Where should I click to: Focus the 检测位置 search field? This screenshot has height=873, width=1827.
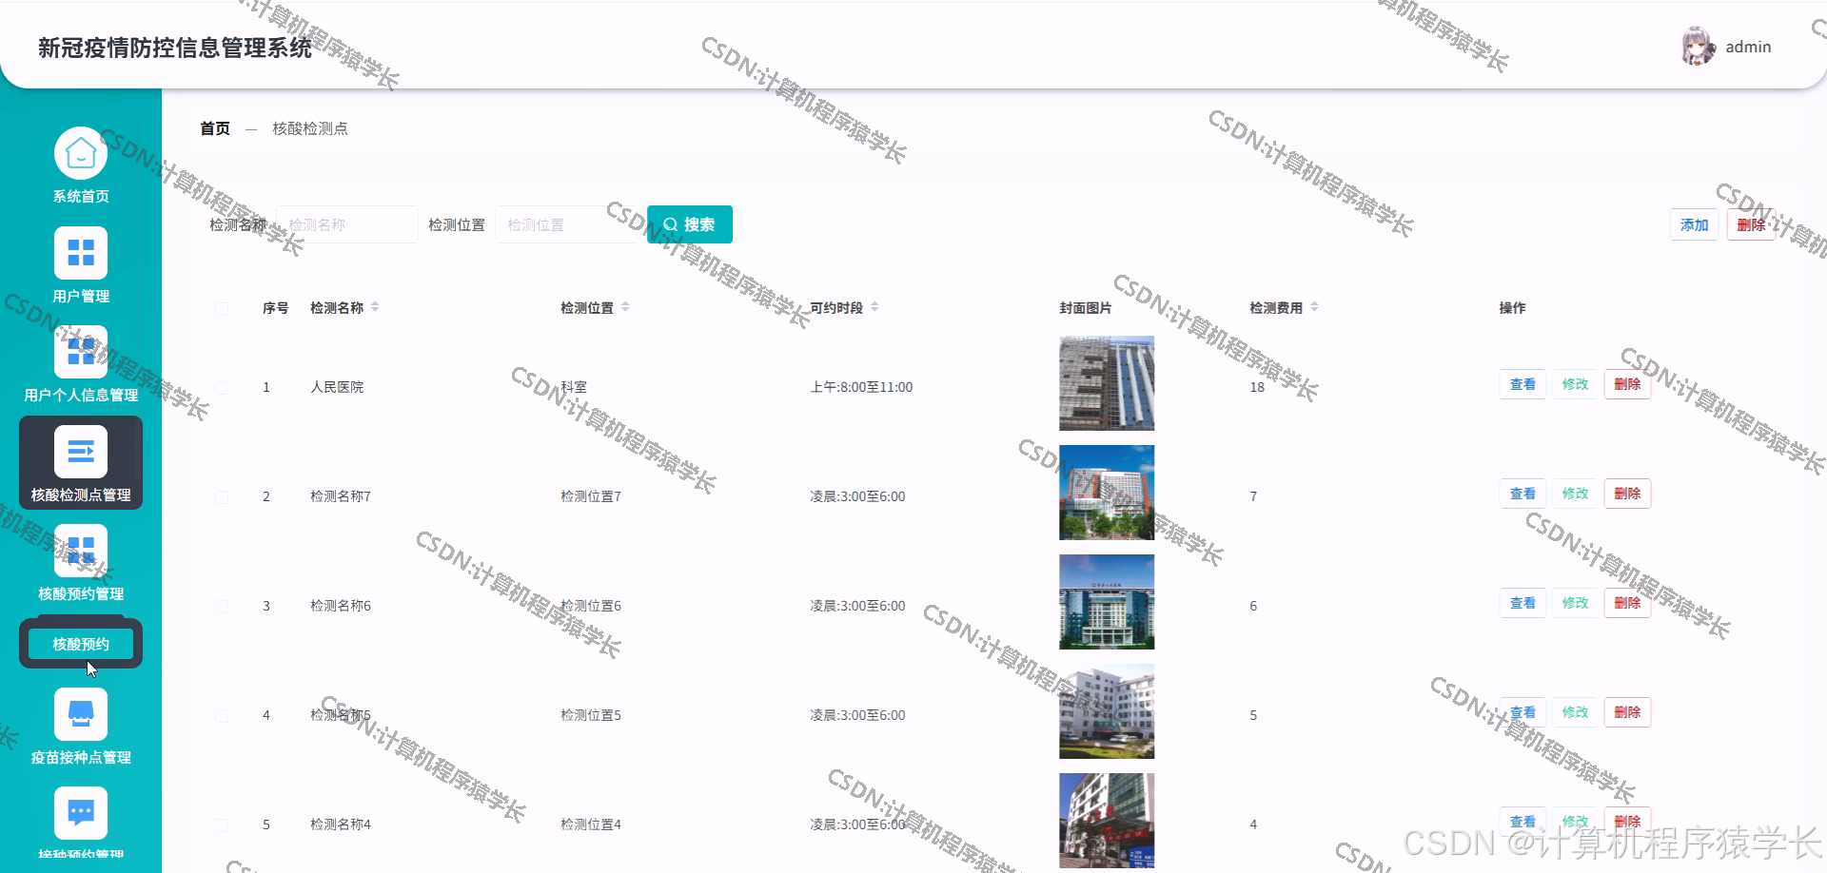(565, 224)
